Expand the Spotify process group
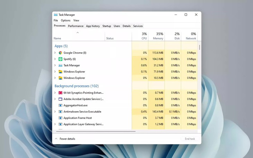The width and height of the screenshot is (253, 158). pyautogui.click(x=55, y=59)
